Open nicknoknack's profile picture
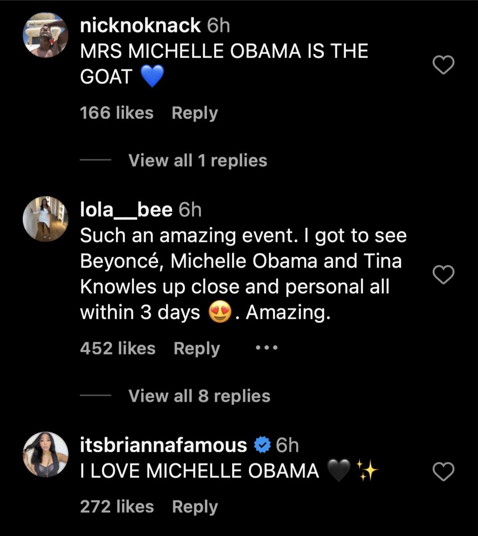 point(46,35)
